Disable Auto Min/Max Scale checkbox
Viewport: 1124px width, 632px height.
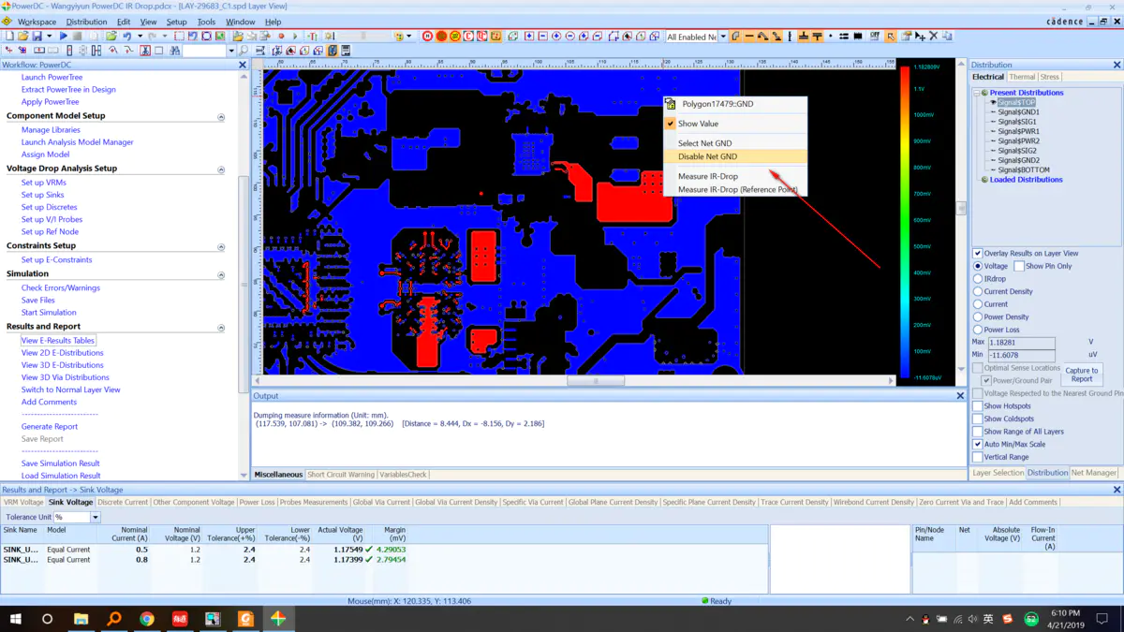[x=977, y=444]
